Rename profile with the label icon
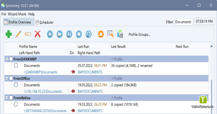The width and height of the screenshot is (217, 114). [x=28, y=34]
